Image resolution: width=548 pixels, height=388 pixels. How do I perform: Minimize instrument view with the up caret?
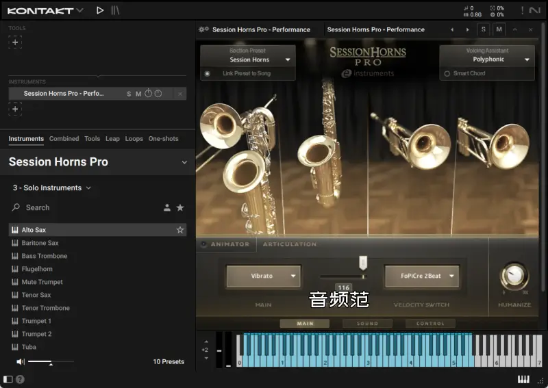[515, 29]
